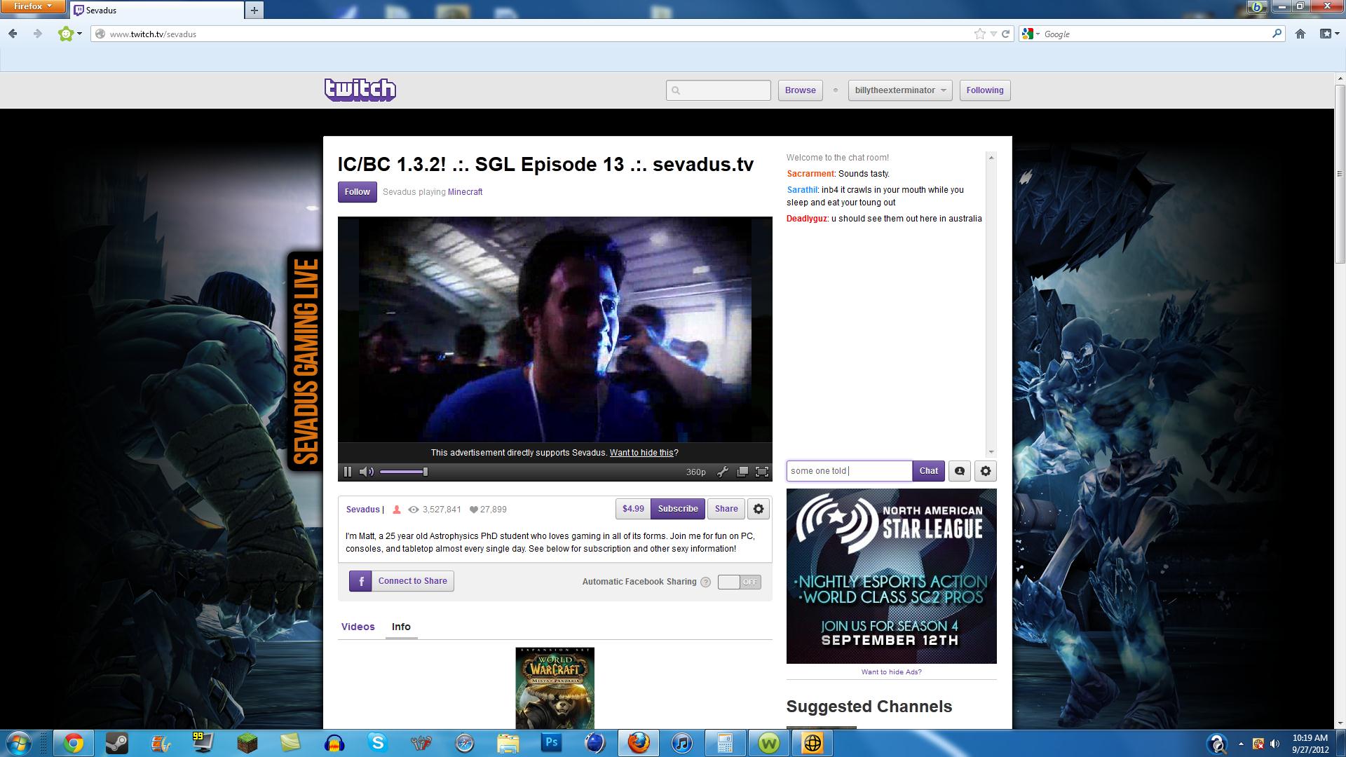The image size is (1346, 757).
Task: Click 'Want to hide Ads?' link
Action: (892, 672)
